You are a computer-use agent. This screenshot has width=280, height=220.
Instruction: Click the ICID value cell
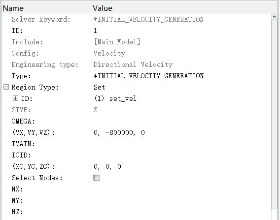(x=181, y=155)
